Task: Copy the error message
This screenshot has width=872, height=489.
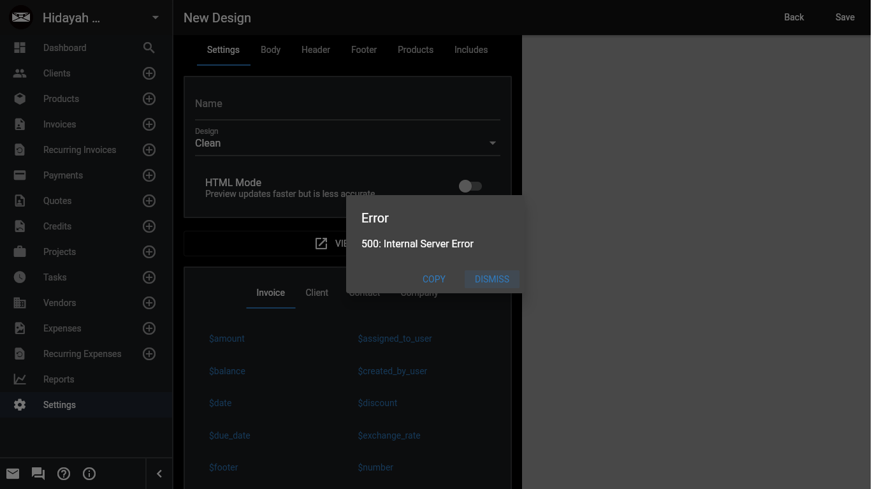Action: pos(434,279)
